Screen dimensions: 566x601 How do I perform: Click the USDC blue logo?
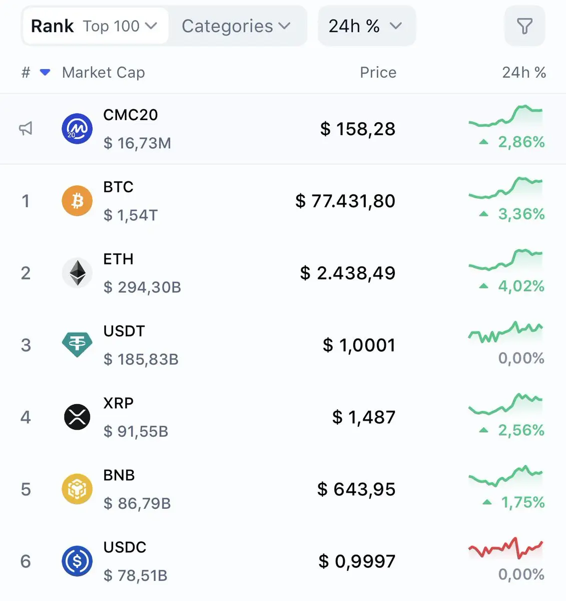tap(77, 561)
